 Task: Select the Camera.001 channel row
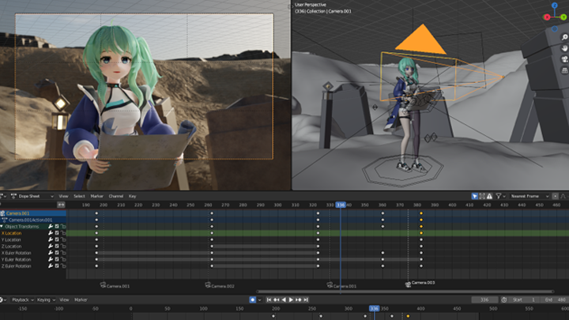pos(33,213)
